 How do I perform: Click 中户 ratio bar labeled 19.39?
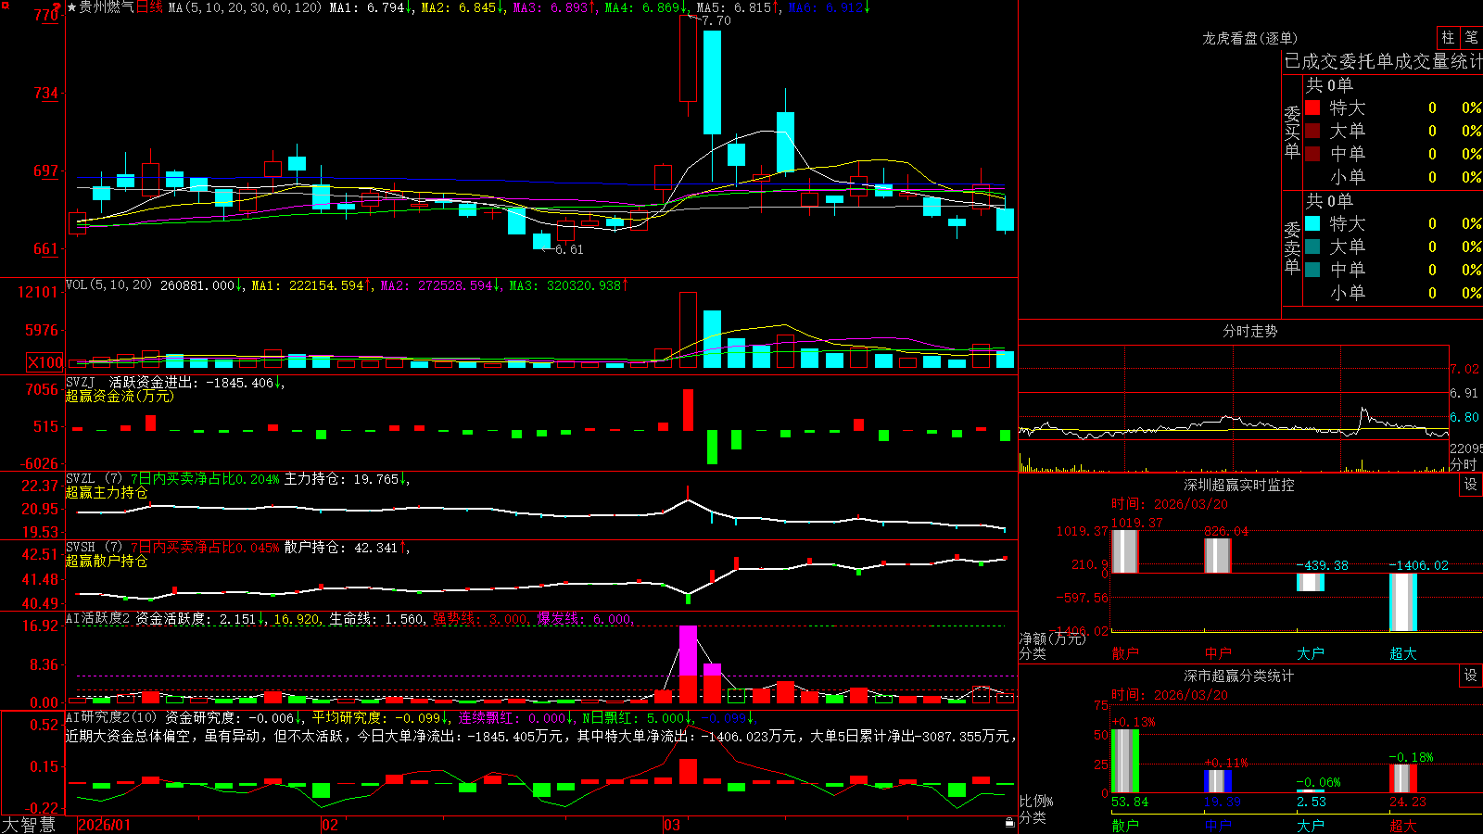coord(1217,781)
